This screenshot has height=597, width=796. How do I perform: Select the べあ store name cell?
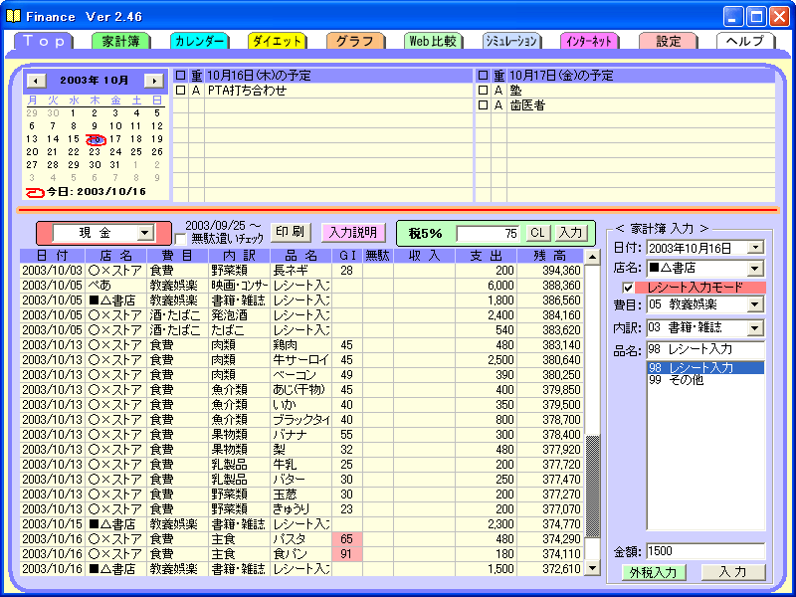(116, 286)
